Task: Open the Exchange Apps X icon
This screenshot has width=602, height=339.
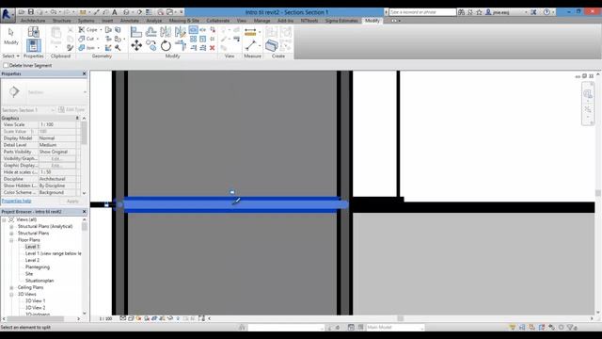Action: pos(533,12)
